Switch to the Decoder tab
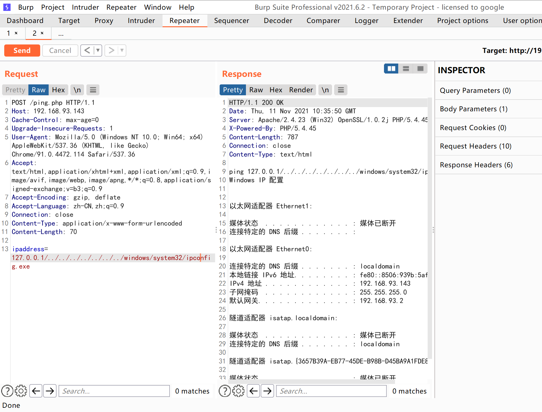Screen dimensions: 542x412 pos(278,21)
